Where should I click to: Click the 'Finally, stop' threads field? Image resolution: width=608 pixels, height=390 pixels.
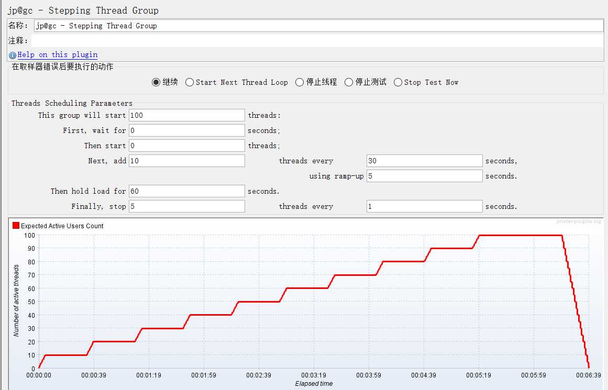pos(187,206)
